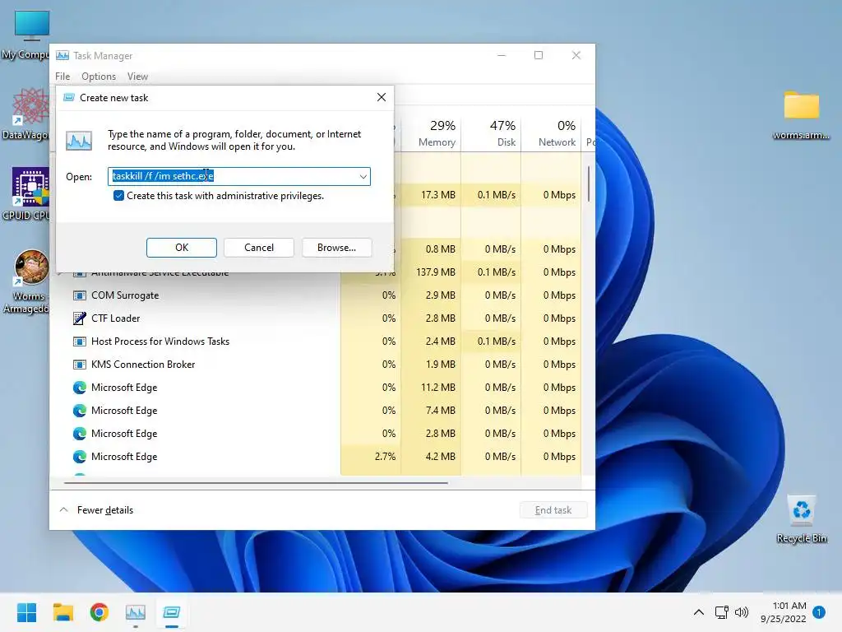Image resolution: width=842 pixels, height=632 pixels.
Task: Open the notification badge in tray
Action: [819, 612]
